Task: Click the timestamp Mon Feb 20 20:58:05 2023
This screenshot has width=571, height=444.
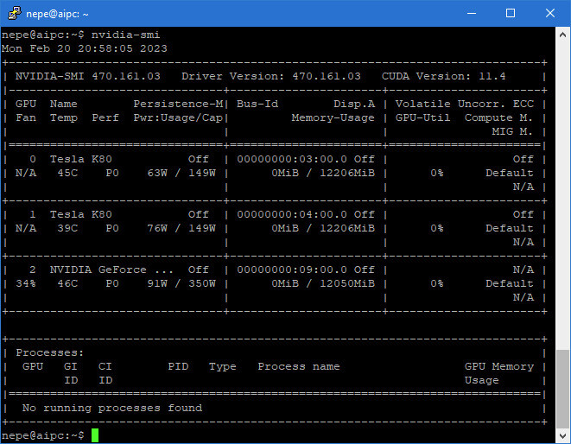Action: point(85,48)
